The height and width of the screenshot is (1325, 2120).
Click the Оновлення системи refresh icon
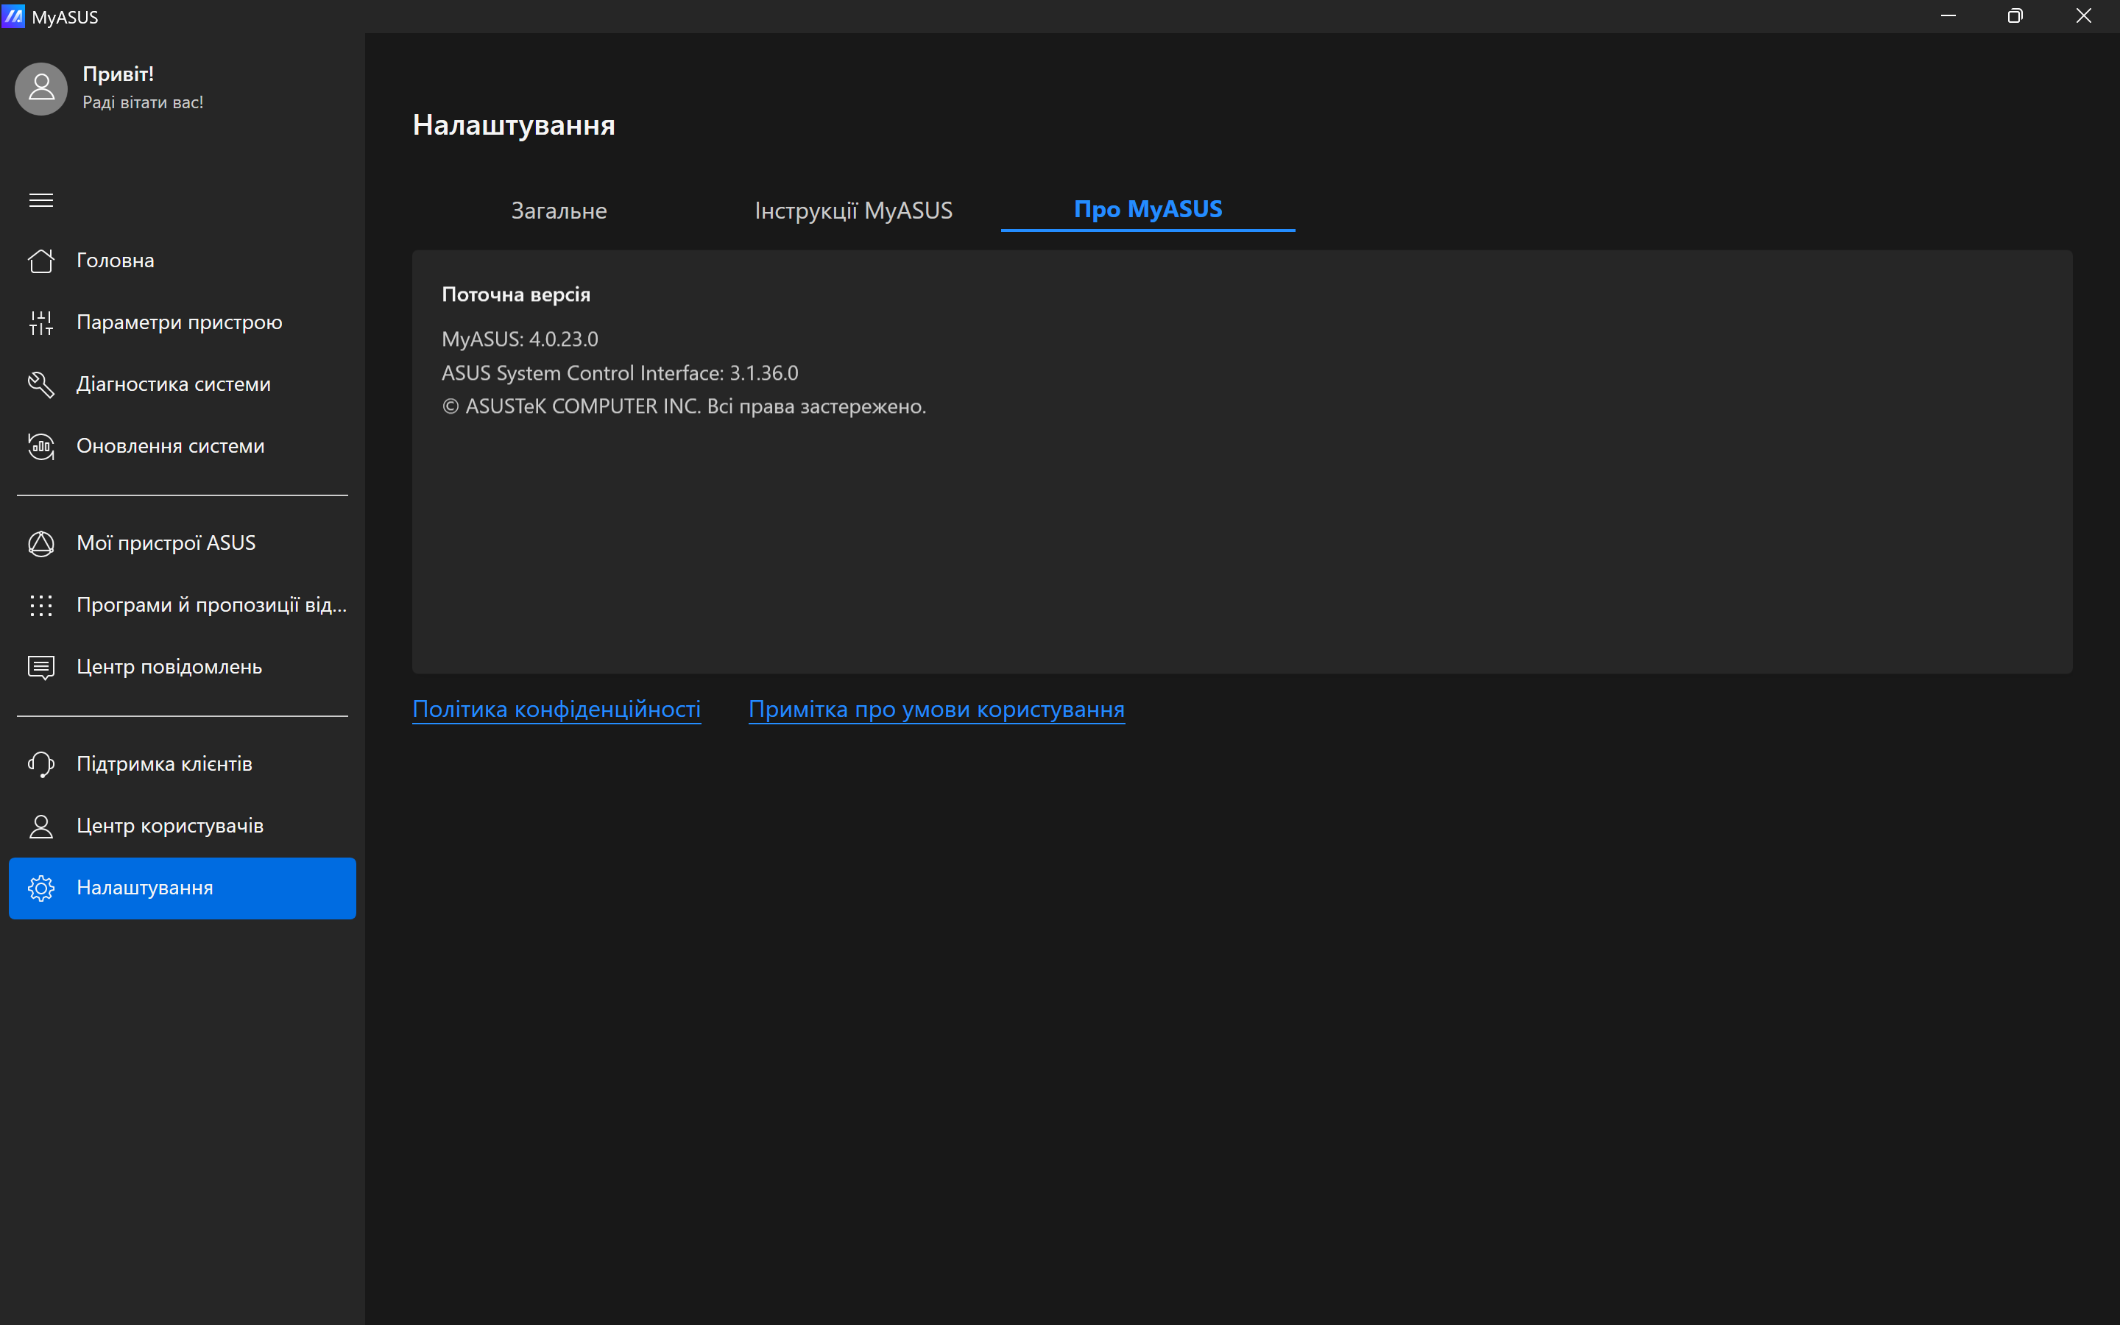[x=41, y=446]
